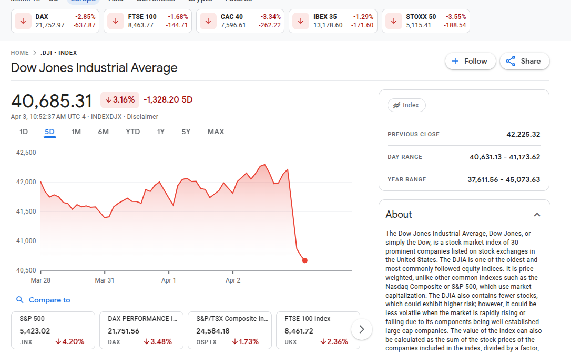Image resolution: width=571 pixels, height=353 pixels.
Task: Click the plus icon on Follow
Action: pos(455,61)
